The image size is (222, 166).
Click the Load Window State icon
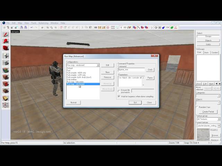tap(22, 28)
